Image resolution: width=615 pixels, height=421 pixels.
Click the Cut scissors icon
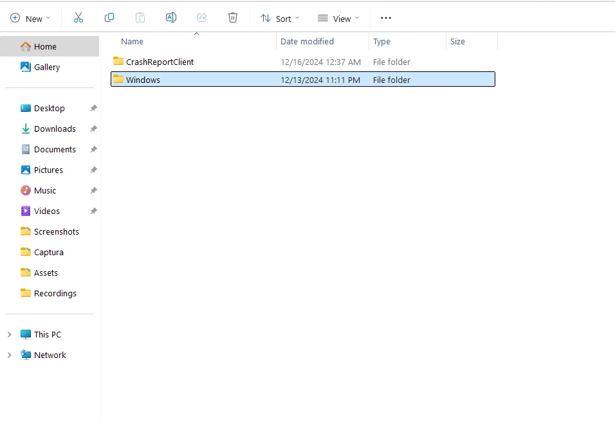pyautogui.click(x=78, y=17)
